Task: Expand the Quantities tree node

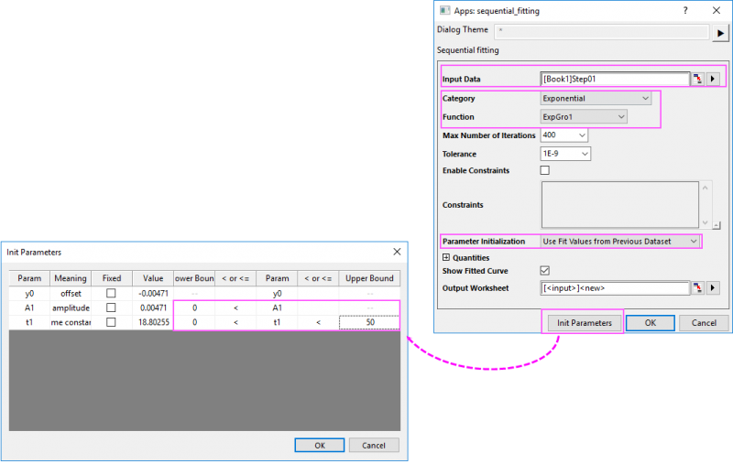Action: [446, 258]
